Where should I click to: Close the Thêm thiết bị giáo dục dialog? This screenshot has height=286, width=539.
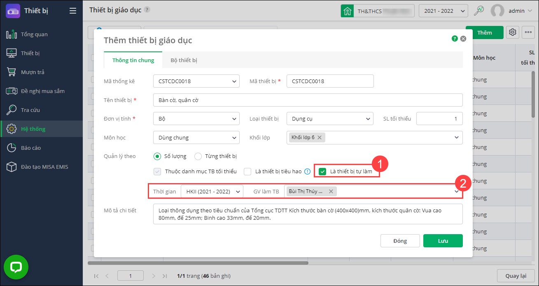pyautogui.click(x=463, y=39)
